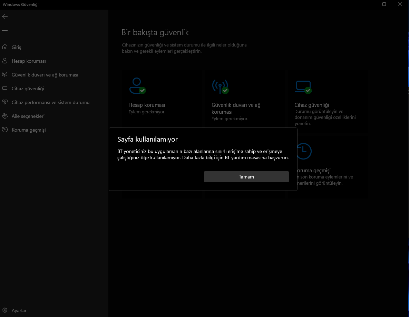The width and height of the screenshot is (409, 317).
Task: Click the Hesap koruması card icon
Action: pyautogui.click(x=137, y=86)
